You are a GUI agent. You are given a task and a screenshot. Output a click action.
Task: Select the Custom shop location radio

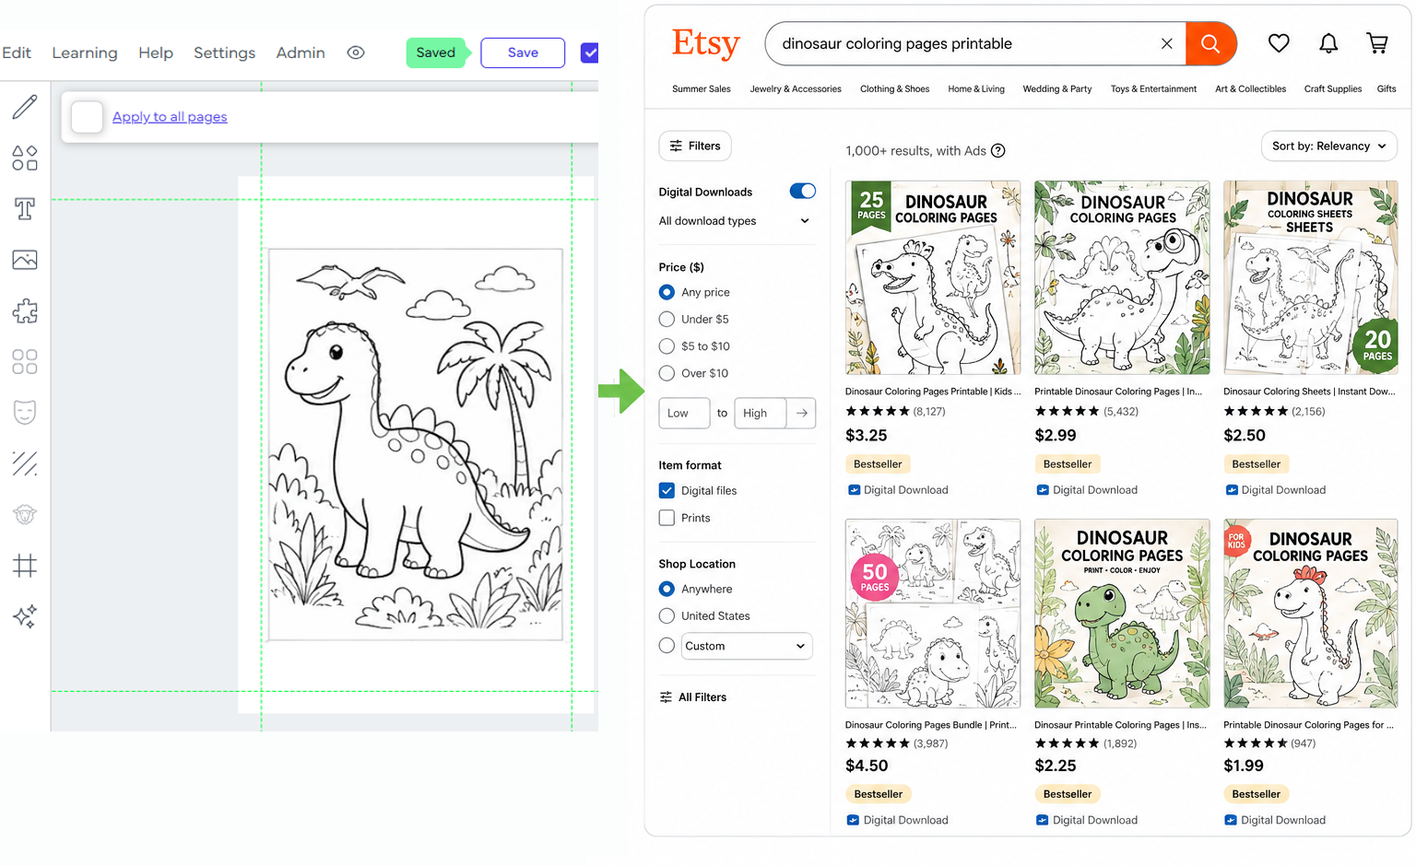click(667, 646)
